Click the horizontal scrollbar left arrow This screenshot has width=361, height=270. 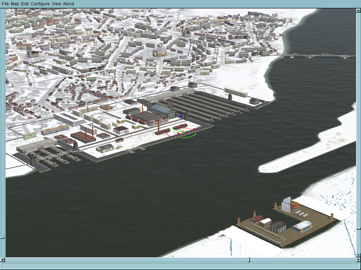coord(2,260)
